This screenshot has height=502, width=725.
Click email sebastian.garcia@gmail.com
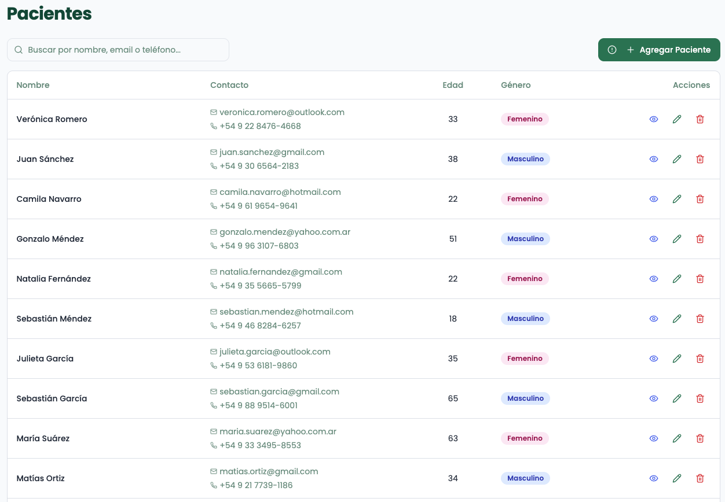click(280, 392)
